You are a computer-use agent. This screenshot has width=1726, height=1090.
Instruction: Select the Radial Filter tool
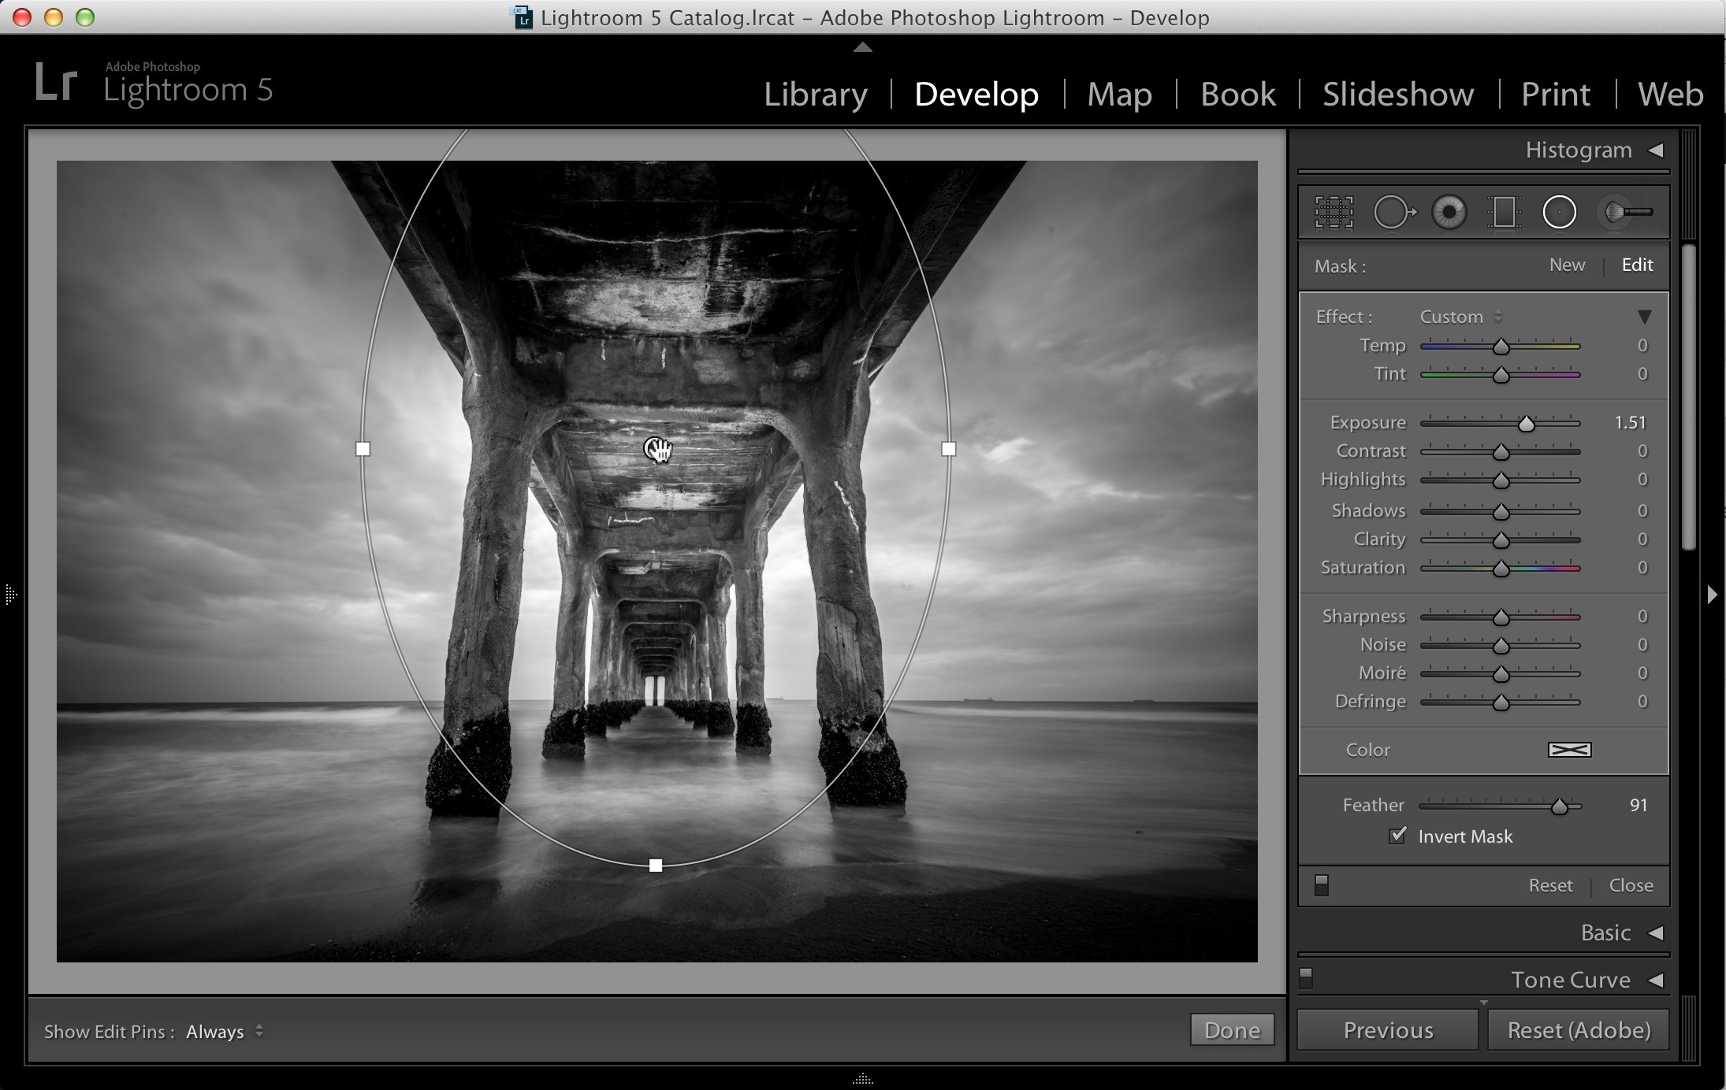[1559, 213]
